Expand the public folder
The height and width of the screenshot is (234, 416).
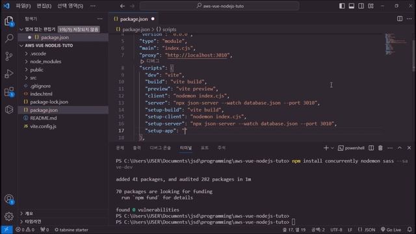(x=36, y=70)
